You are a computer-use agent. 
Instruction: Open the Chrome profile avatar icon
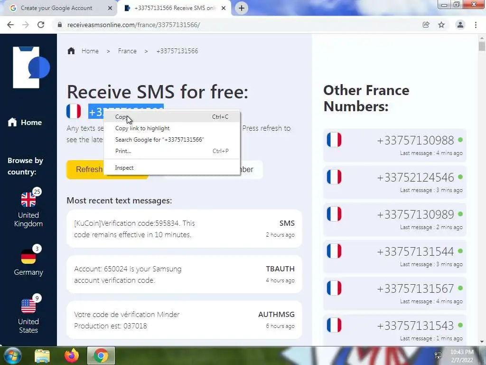(460, 25)
